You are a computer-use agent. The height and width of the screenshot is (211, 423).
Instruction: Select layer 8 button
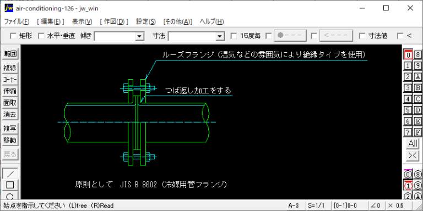(x=418, y=54)
